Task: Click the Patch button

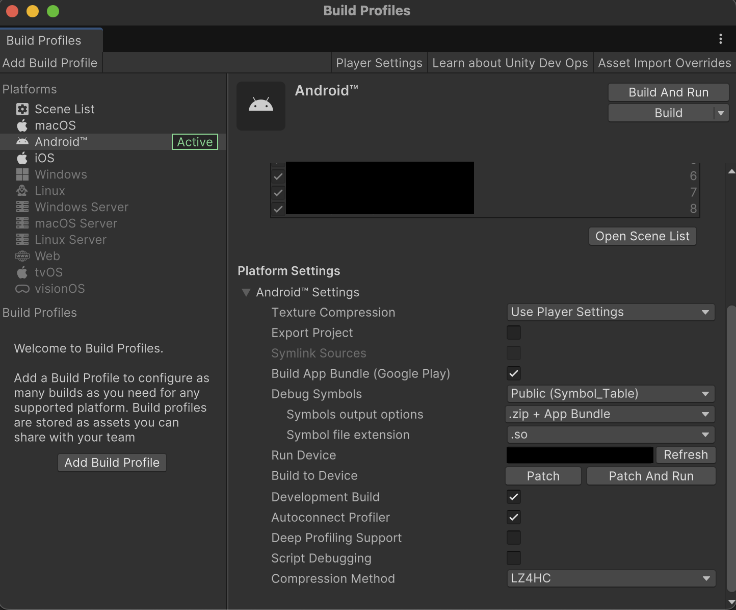Action: 543,476
